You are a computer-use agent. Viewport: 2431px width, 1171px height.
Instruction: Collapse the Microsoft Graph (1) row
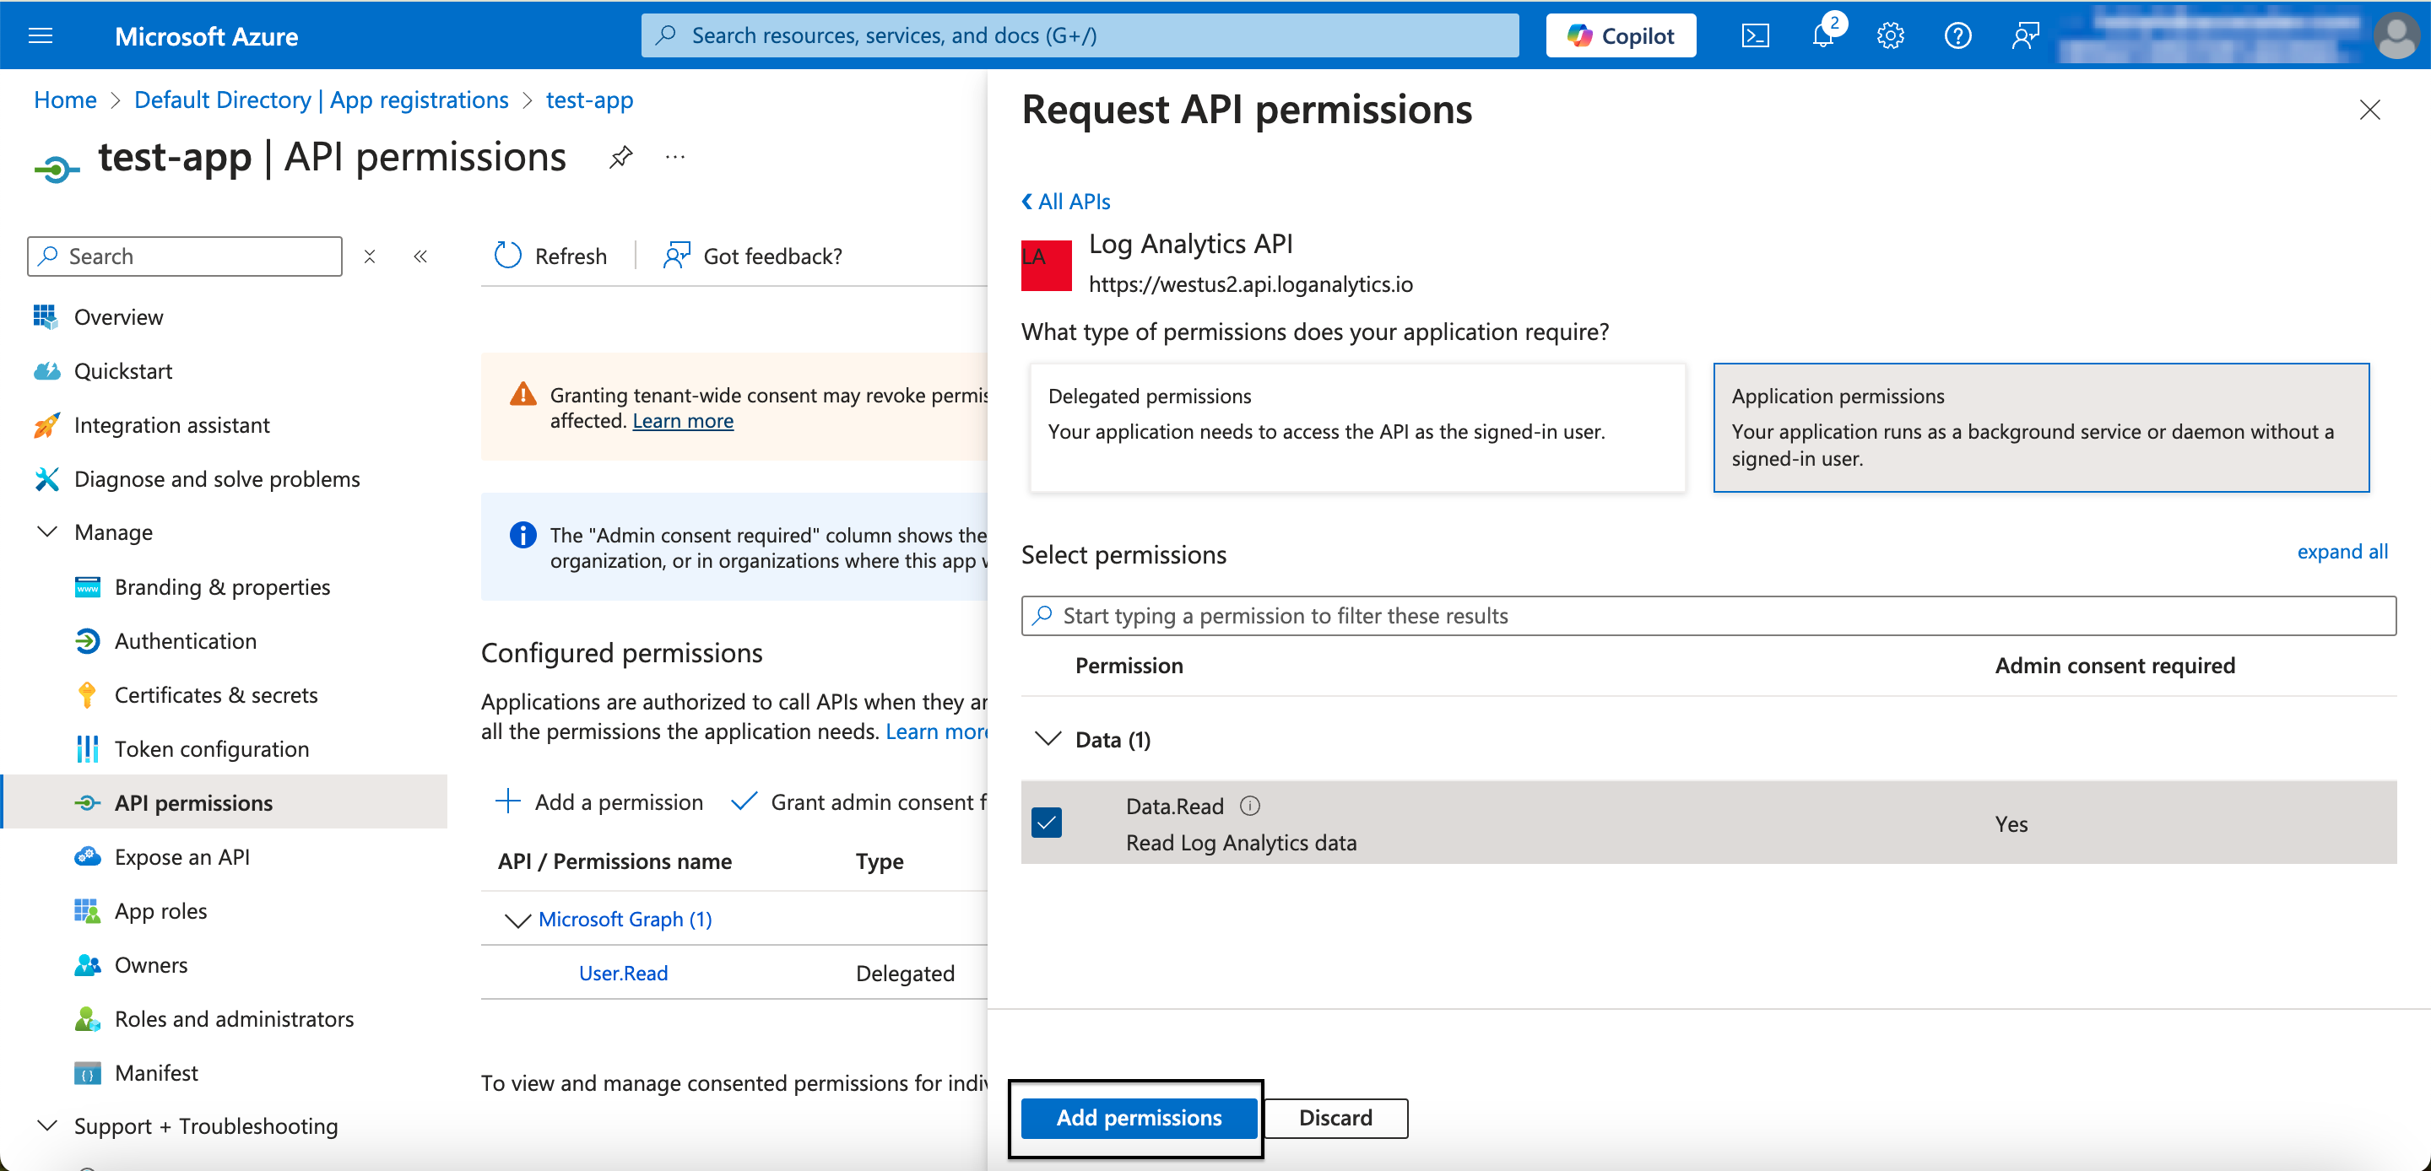tap(517, 920)
